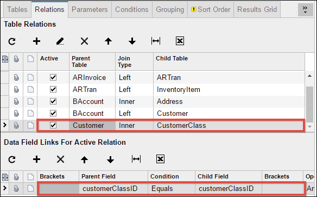Image resolution: width=317 pixels, height=197 pixels.
Task: Add a new data field link
Action: (36, 159)
